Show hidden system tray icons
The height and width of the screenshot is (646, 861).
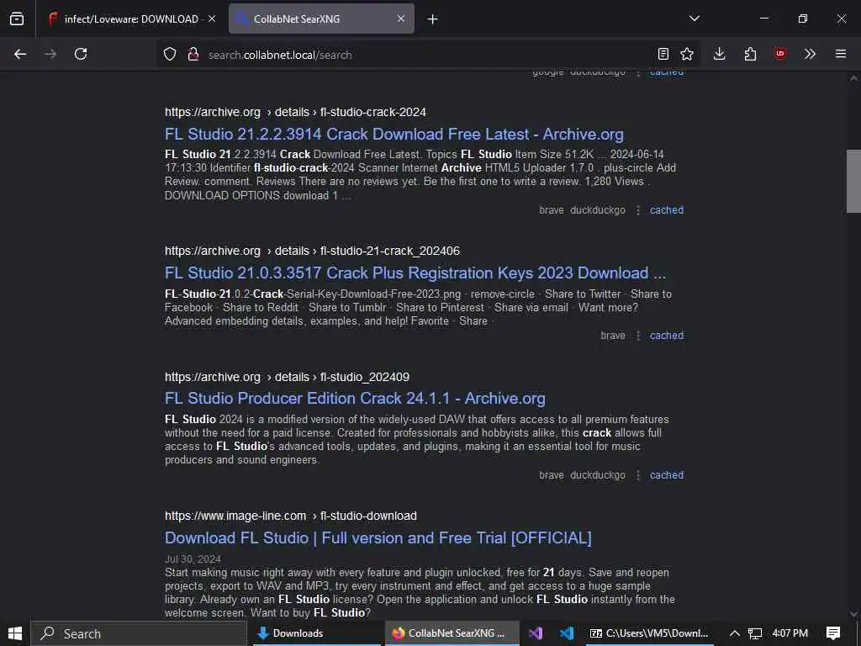coord(734,633)
